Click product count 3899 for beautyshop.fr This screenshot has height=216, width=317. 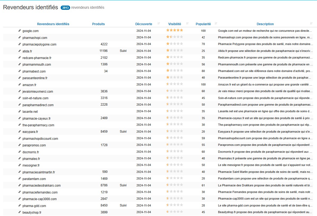pos(104,212)
